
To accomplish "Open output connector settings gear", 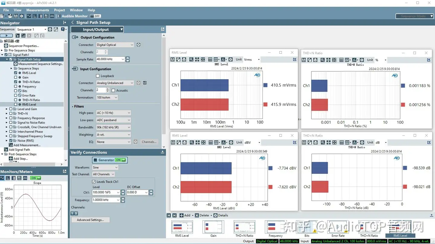I will 138,45.
